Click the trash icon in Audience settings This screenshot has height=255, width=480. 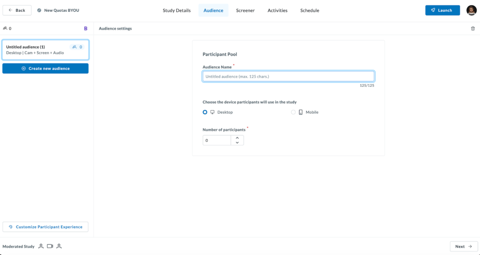tap(472, 29)
